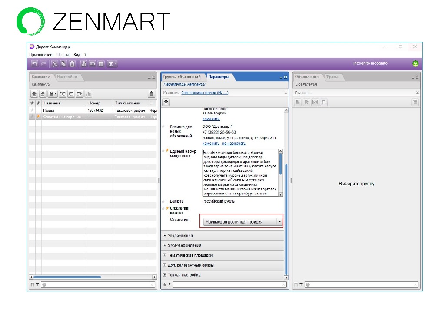The image size is (445, 334).
Task: Click the battery-shaped icon in the purple toolbar
Action: (93, 63)
